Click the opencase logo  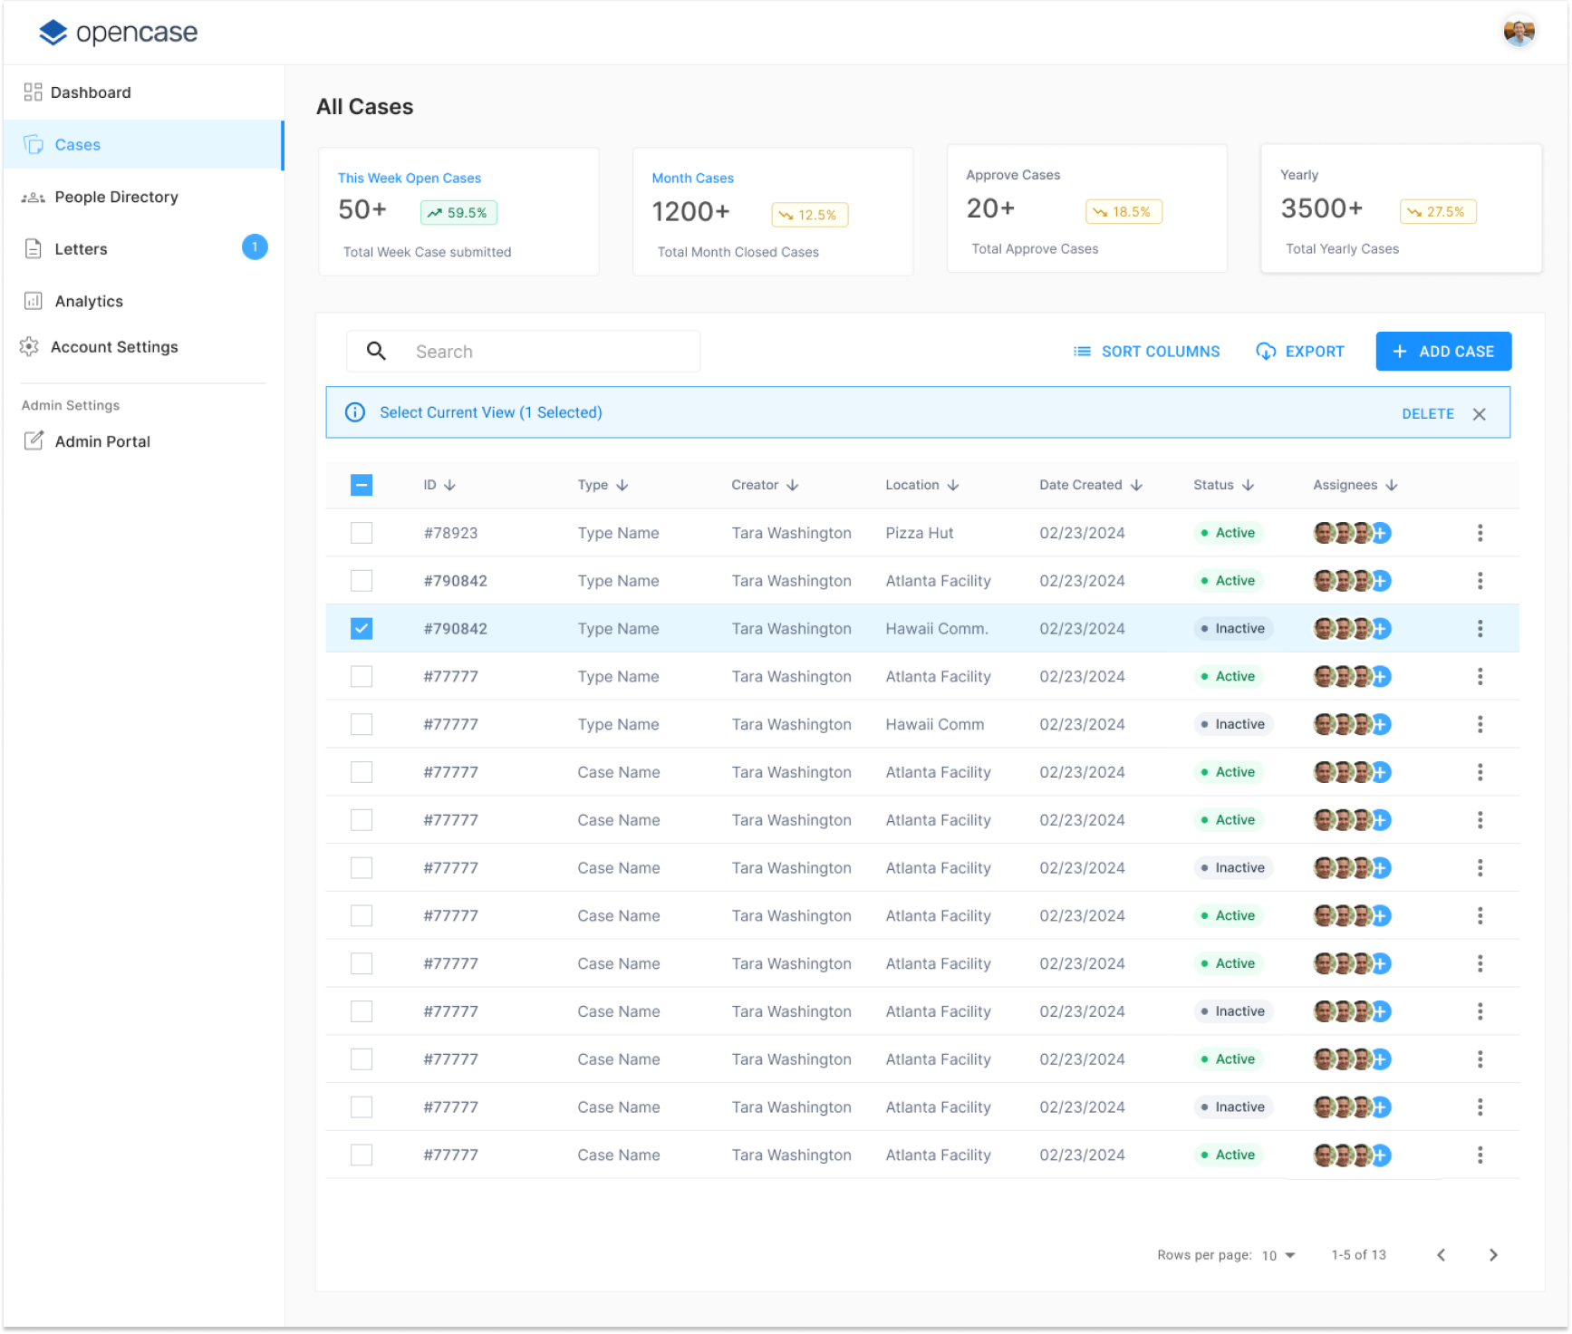pos(118,33)
